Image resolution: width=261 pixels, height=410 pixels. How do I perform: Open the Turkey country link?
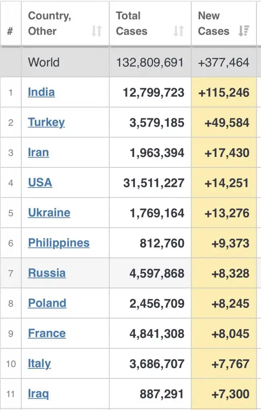pos(46,123)
